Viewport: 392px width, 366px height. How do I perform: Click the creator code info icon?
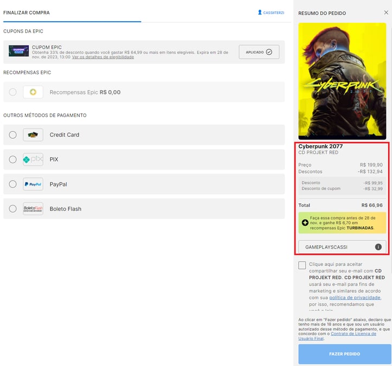[x=378, y=247]
